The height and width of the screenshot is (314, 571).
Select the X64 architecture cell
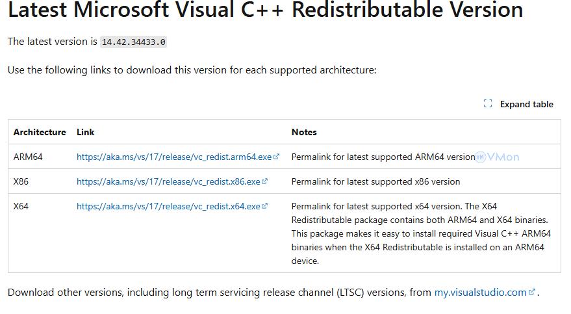pyautogui.click(x=21, y=206)
